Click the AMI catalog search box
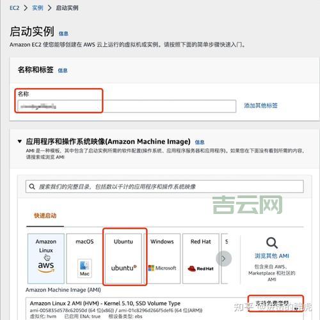 [x=164, y=187]
